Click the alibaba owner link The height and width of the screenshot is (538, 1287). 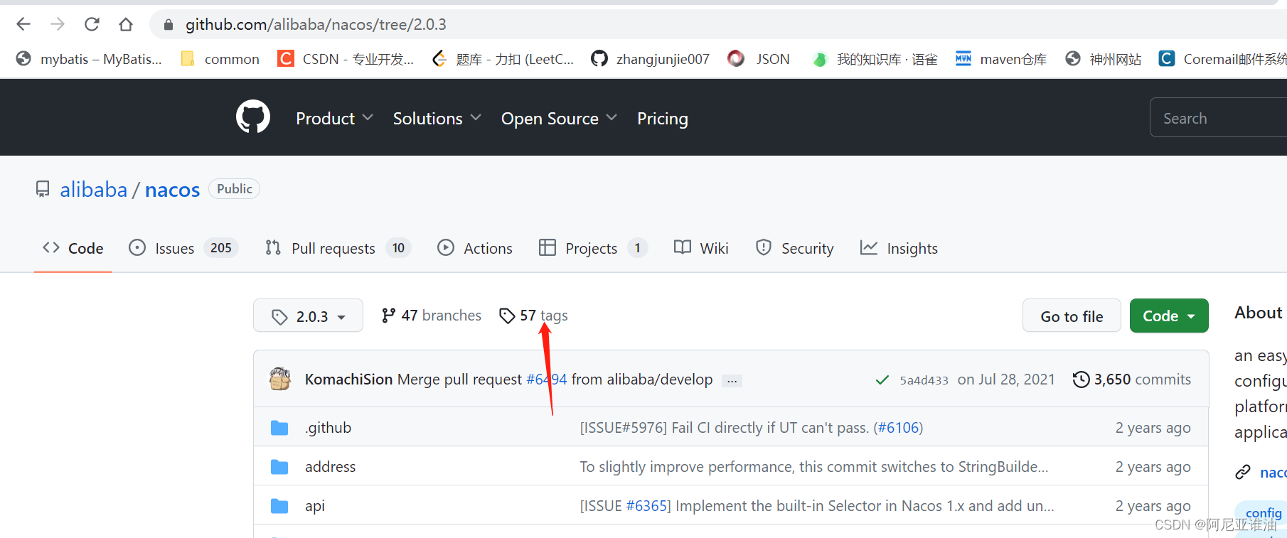93,189
